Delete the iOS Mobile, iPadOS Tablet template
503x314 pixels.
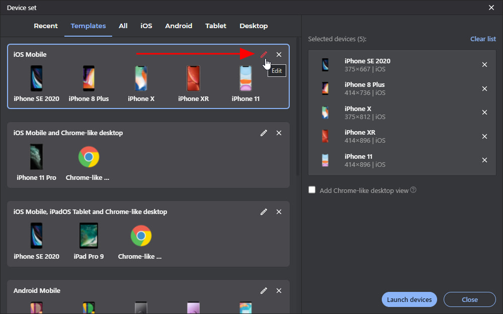tap(279, 212)
